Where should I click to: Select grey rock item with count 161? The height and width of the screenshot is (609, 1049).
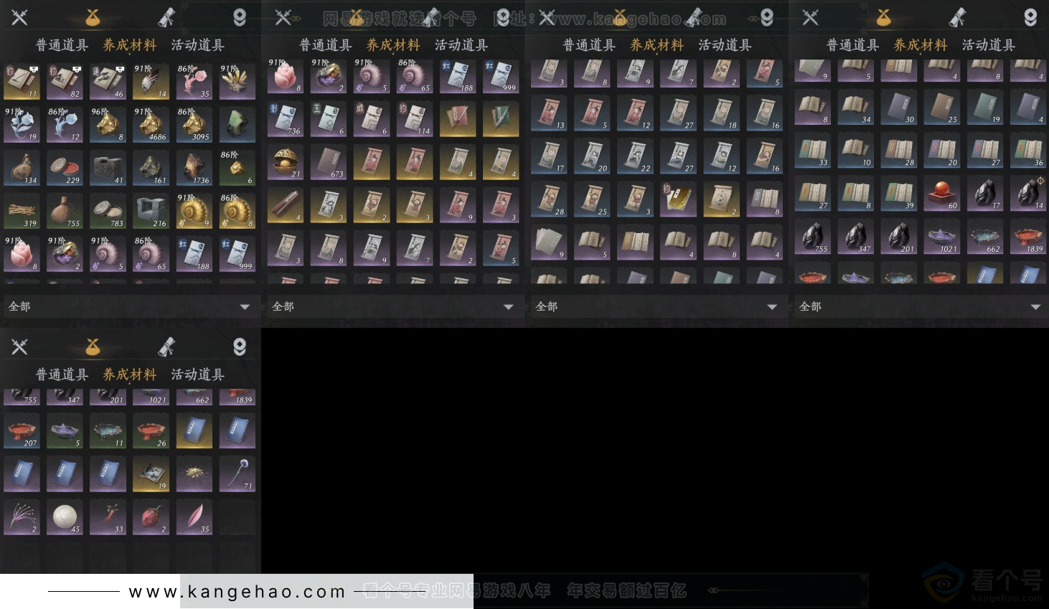click(151, 168)
